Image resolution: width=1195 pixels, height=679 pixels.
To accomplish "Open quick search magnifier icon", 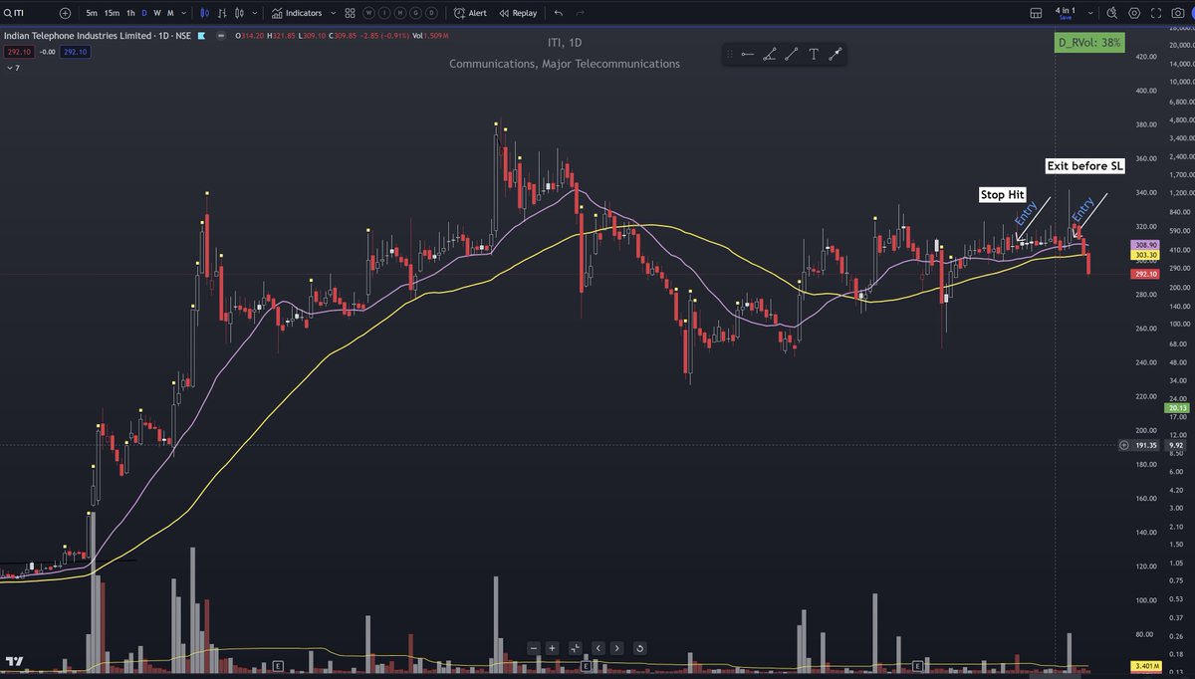I will 1113,13.
